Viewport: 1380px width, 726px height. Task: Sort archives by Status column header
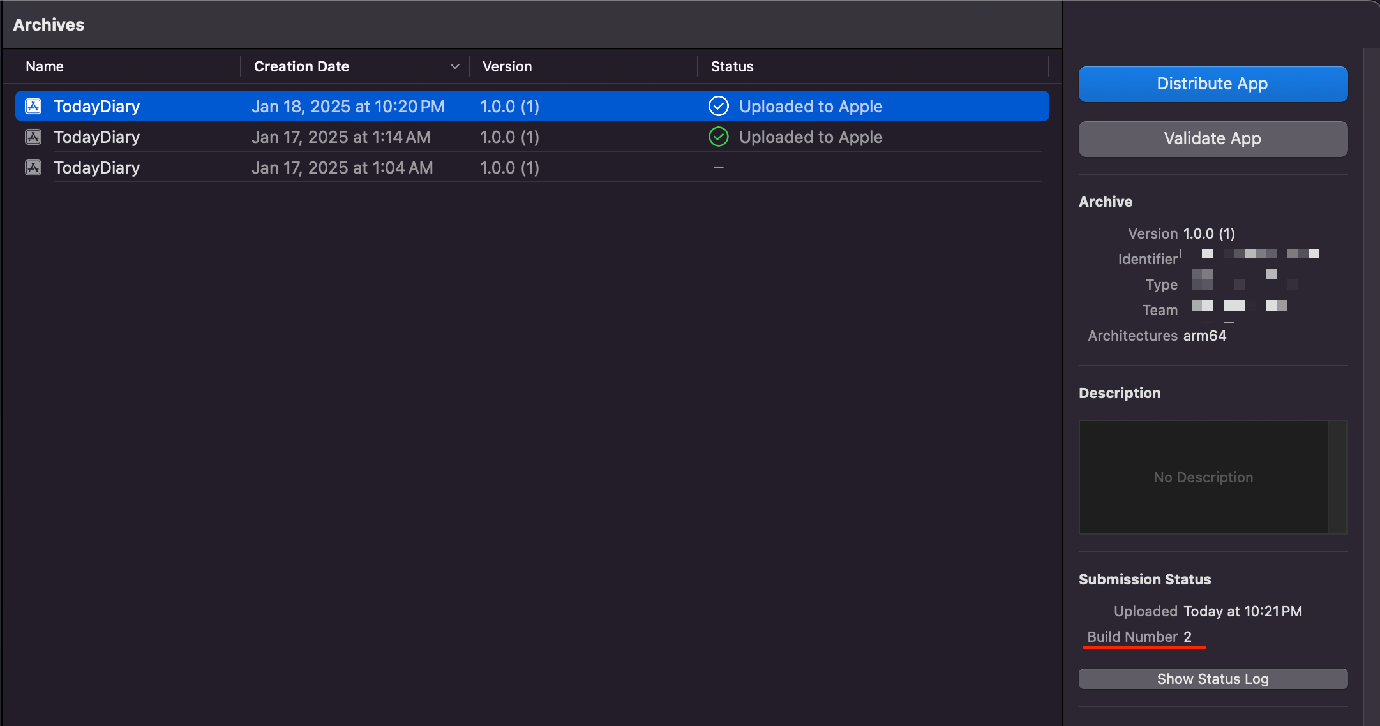(x=732, y=66)
